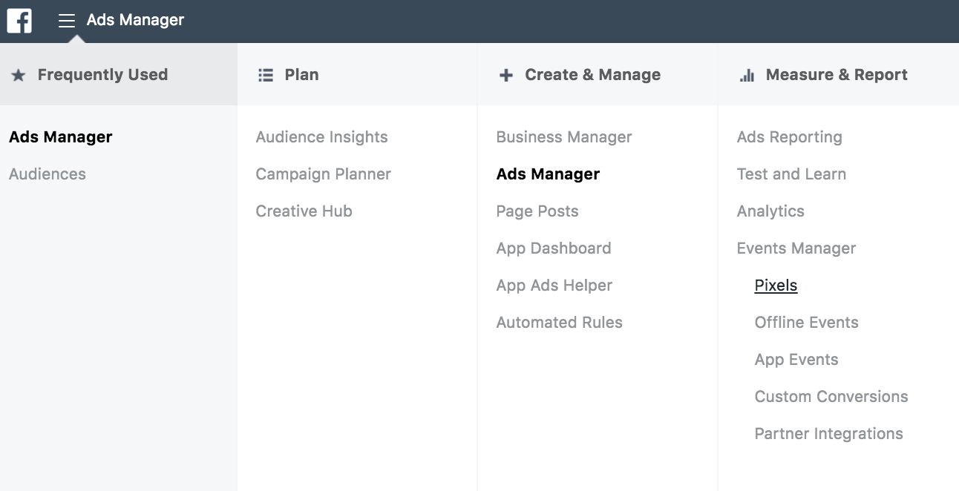Image resolution: width=959 pixels, height=491 pixels.
Task: Select Automated Rules
Action: tap(559, 323)
